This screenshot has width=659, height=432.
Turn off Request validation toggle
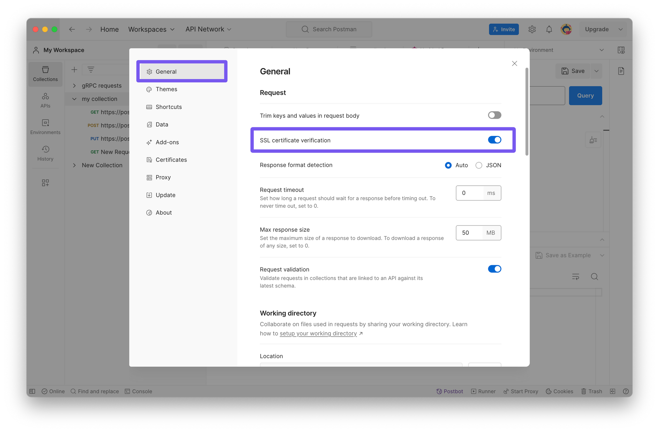494,269
